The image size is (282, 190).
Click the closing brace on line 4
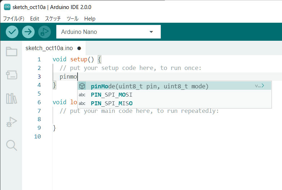[54, 85]
